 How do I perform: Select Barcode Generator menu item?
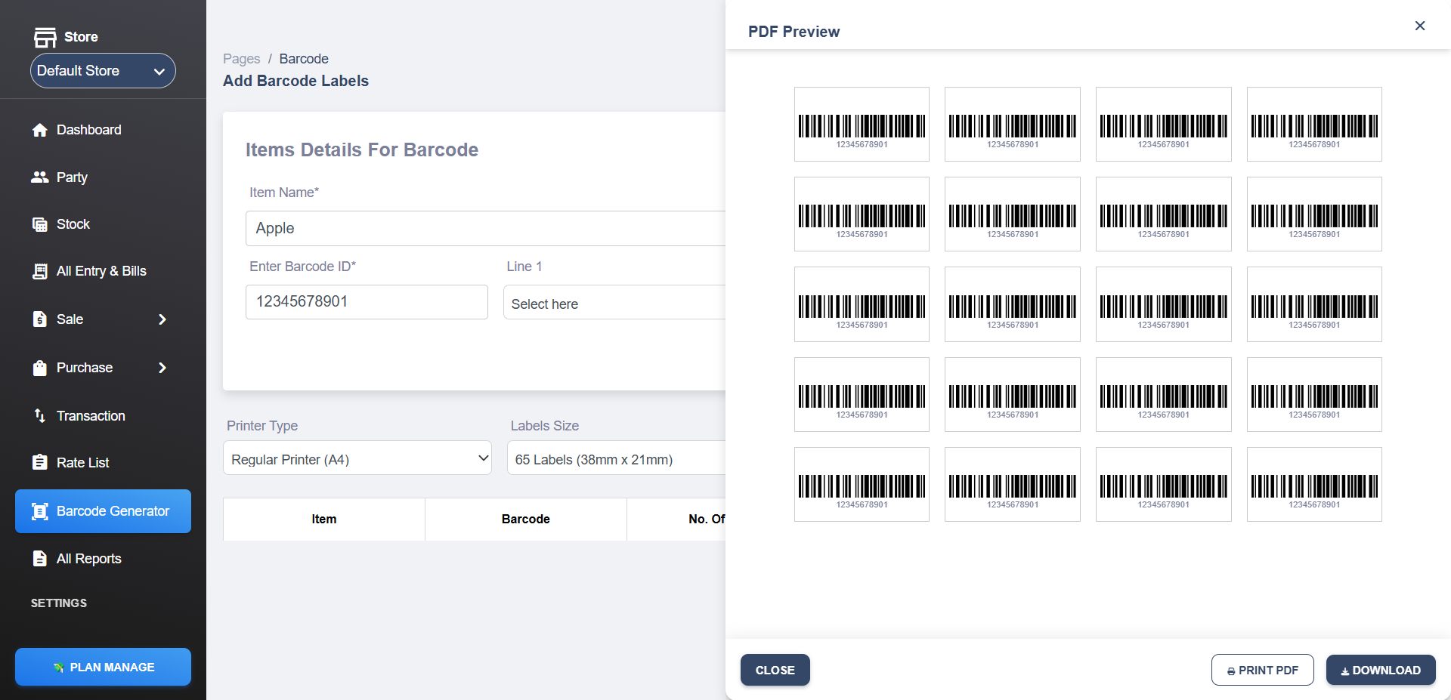[103, 511]
